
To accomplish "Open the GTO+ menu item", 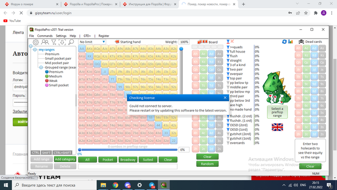I will pos(87,36).
